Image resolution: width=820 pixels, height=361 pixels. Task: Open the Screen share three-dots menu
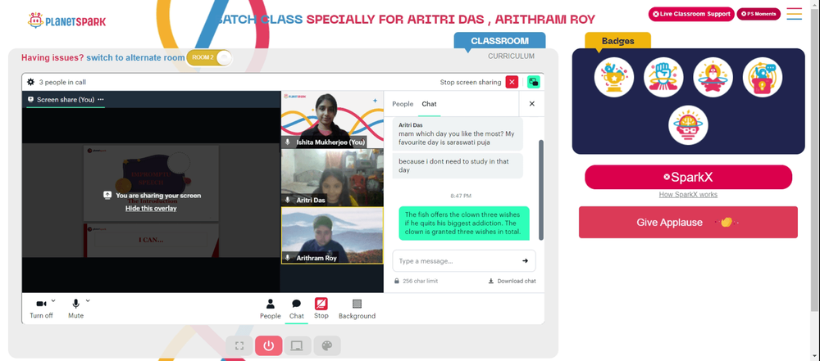tap(101, 99)
